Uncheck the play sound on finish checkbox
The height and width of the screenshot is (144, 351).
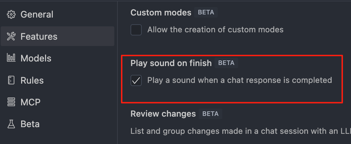[x=136, y=80]
